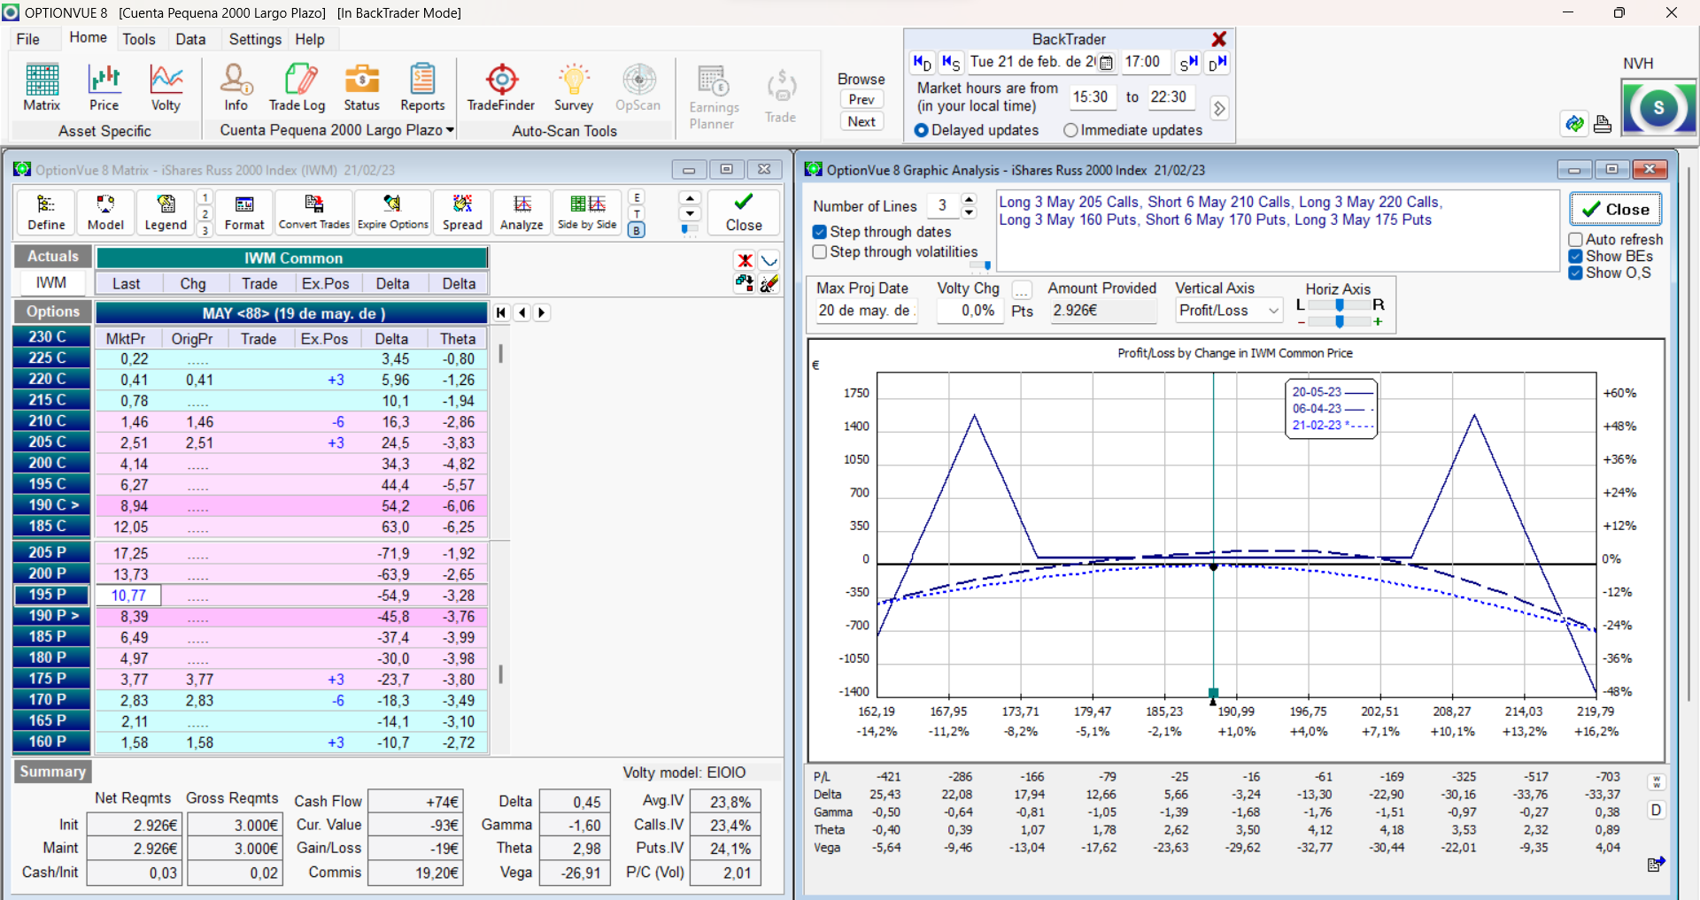
Task: Open Format in Matrix toolbar
Action: coord(244,213)
